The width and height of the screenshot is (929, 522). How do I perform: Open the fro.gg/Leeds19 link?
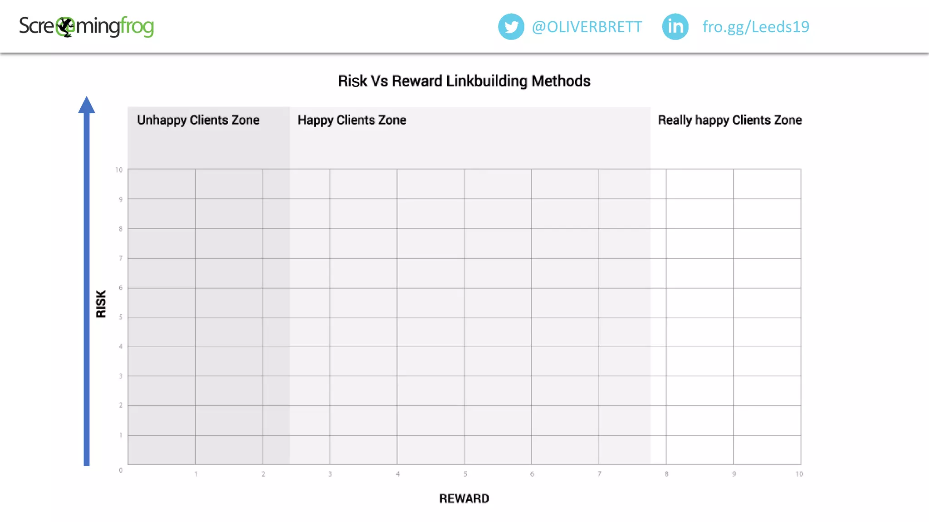756,27
